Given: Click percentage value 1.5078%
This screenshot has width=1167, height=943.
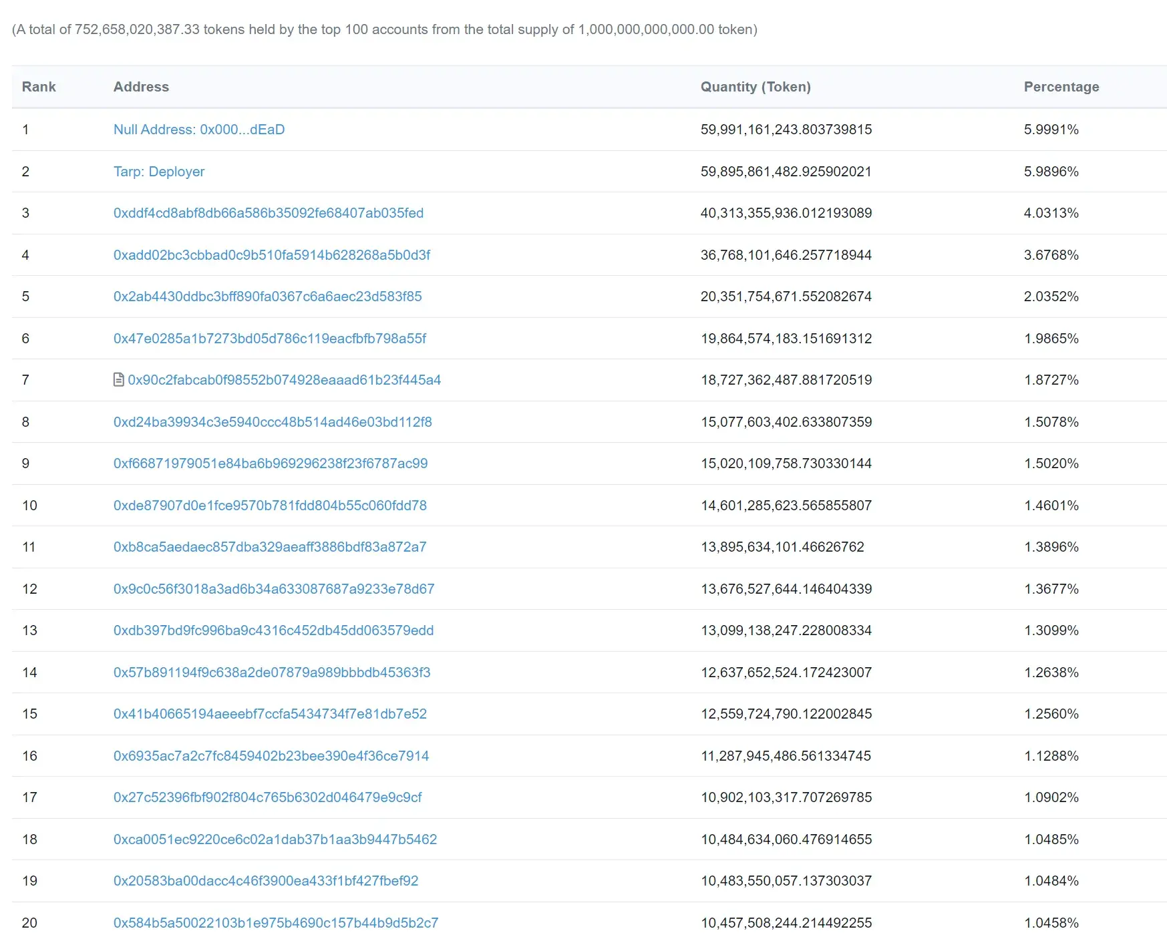Looking at the screenshot, I should click(1051, 422).
